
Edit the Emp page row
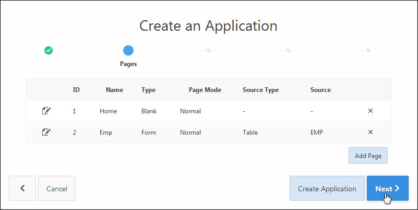(x=46, y=132)
